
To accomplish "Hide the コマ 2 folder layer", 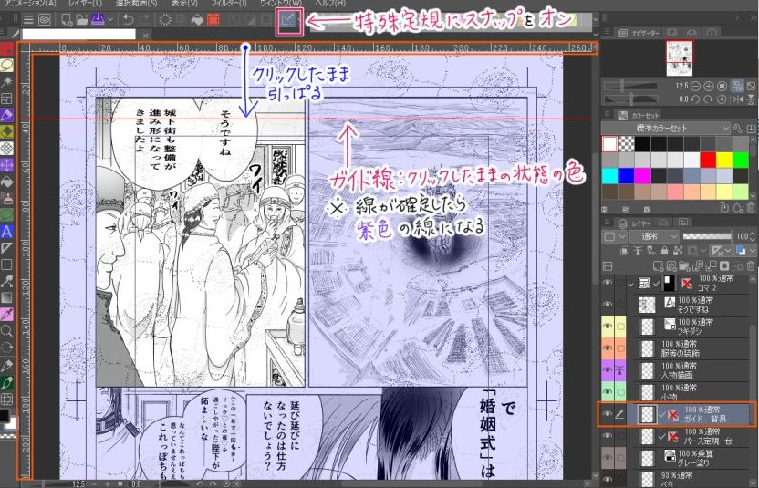I will tap(607, 282).
